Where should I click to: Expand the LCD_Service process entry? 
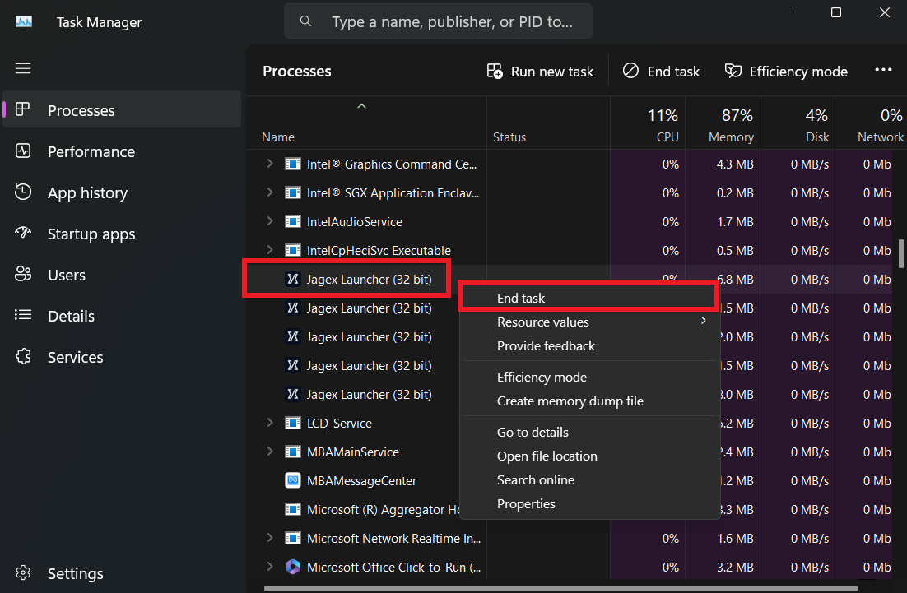point(270,423)
